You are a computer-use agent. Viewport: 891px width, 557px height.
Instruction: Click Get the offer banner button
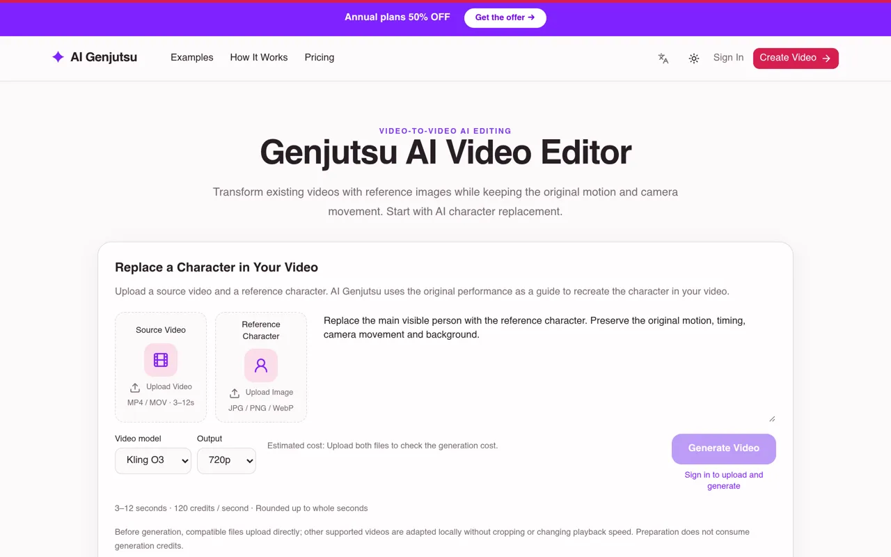(x=505, y=17)
